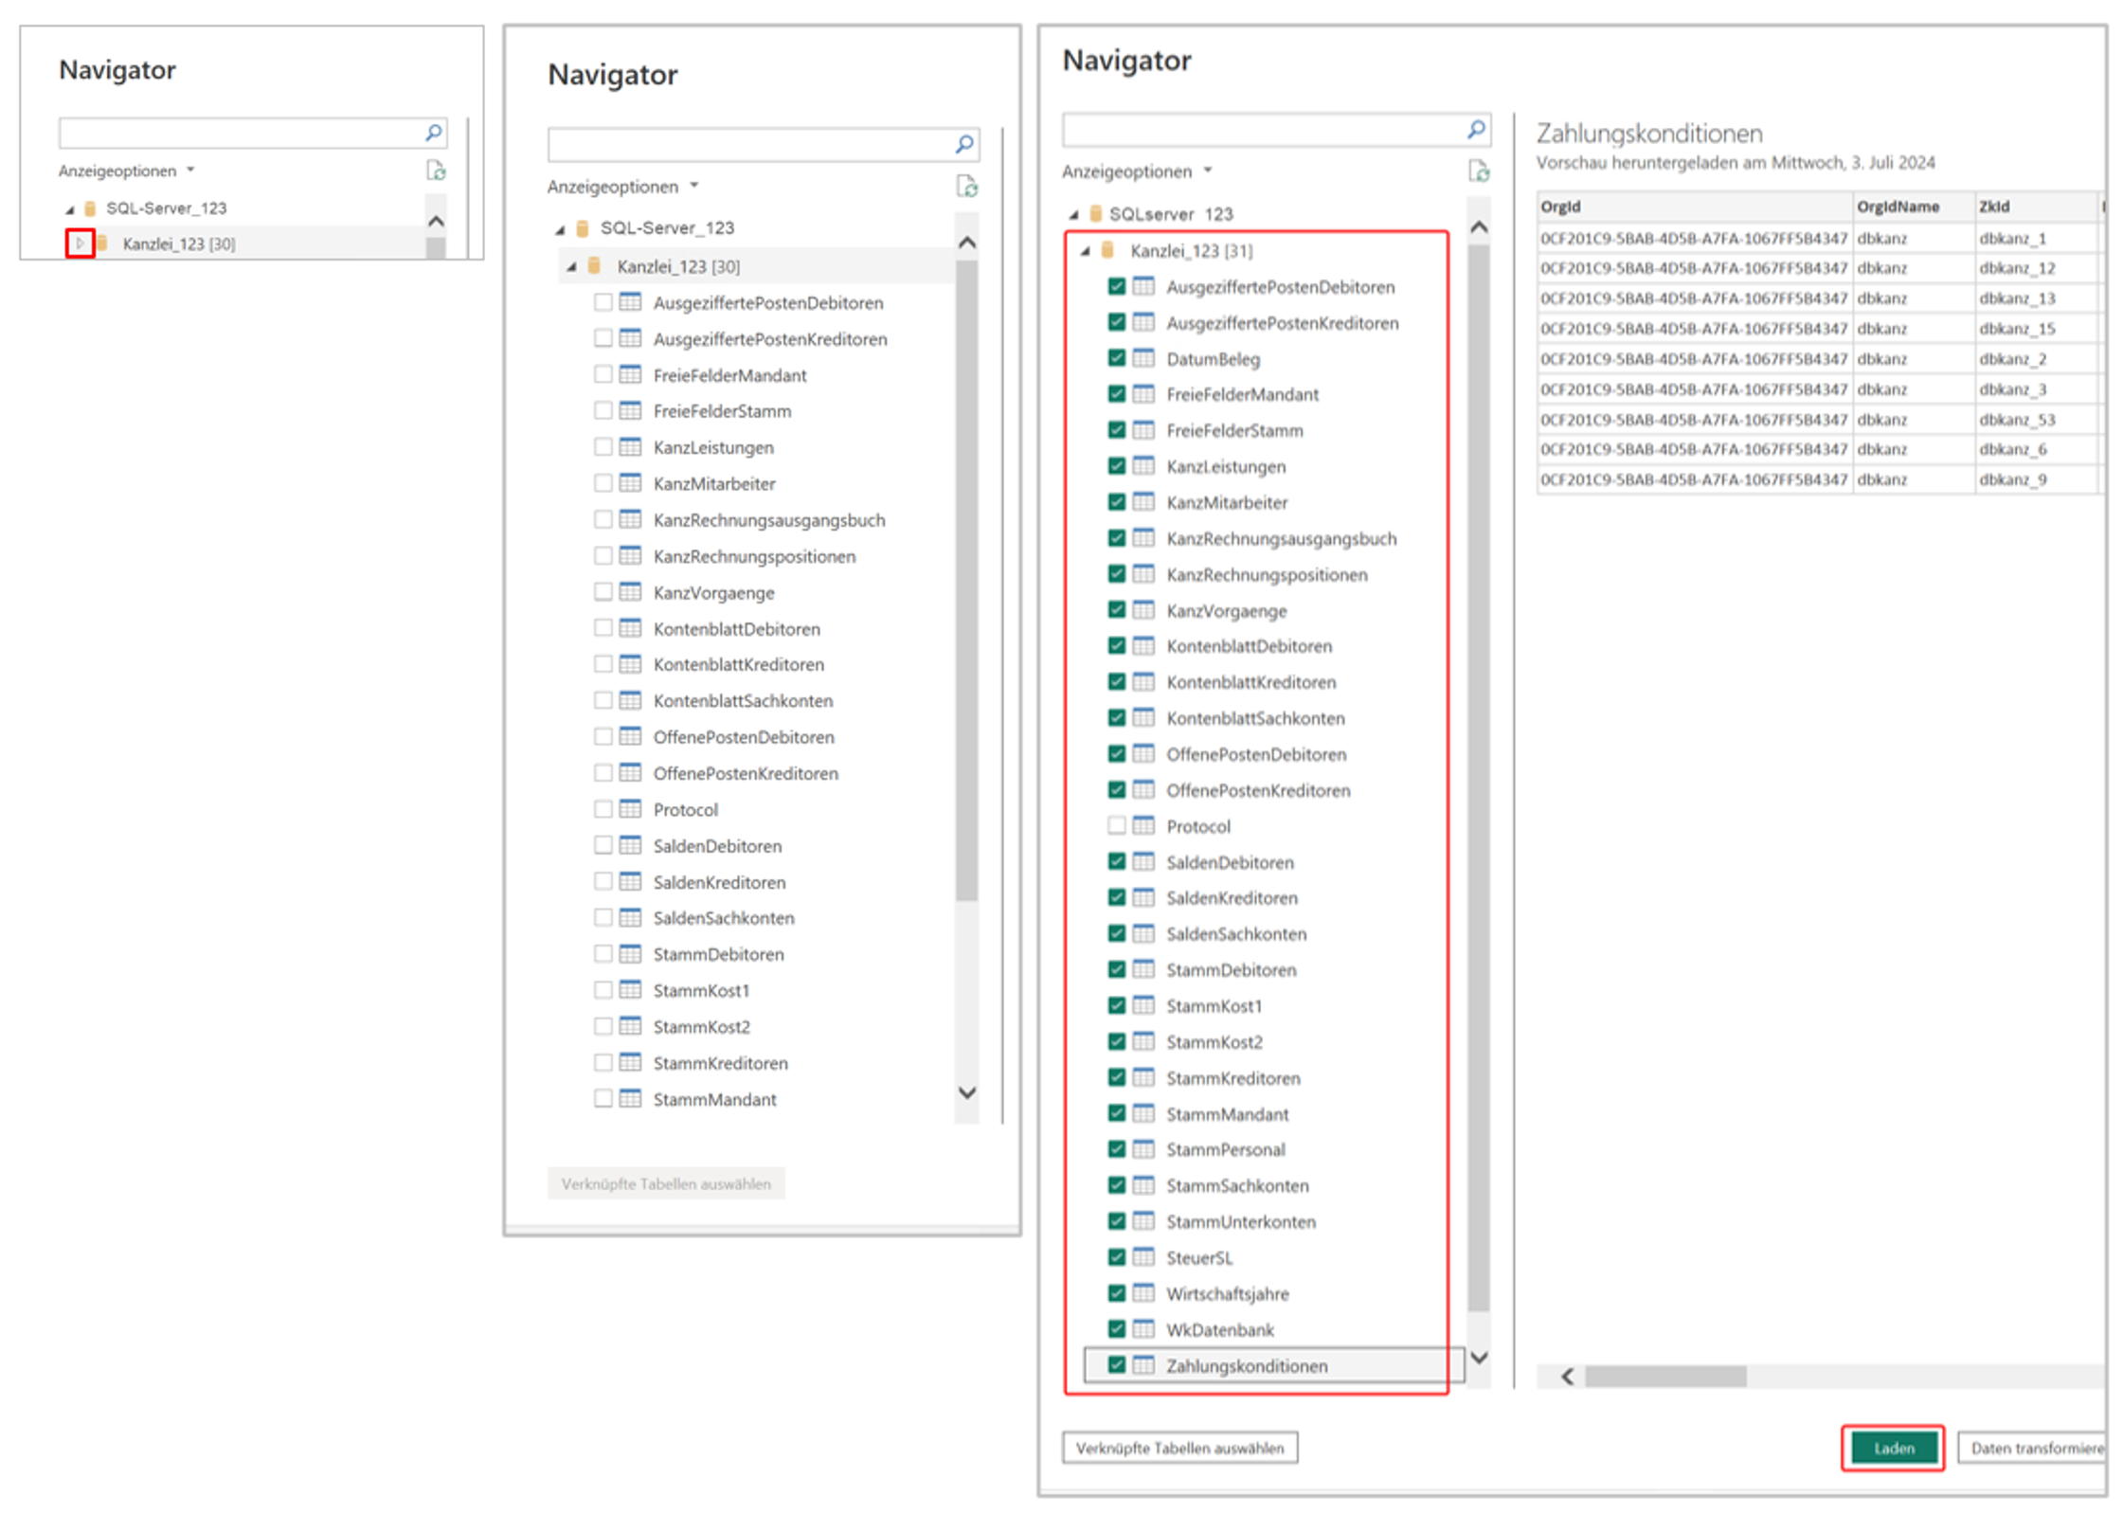2123x1514 pixels.
Task: Check KanzVorgaenge box in middle Navigator
Action: coord(603,591)
